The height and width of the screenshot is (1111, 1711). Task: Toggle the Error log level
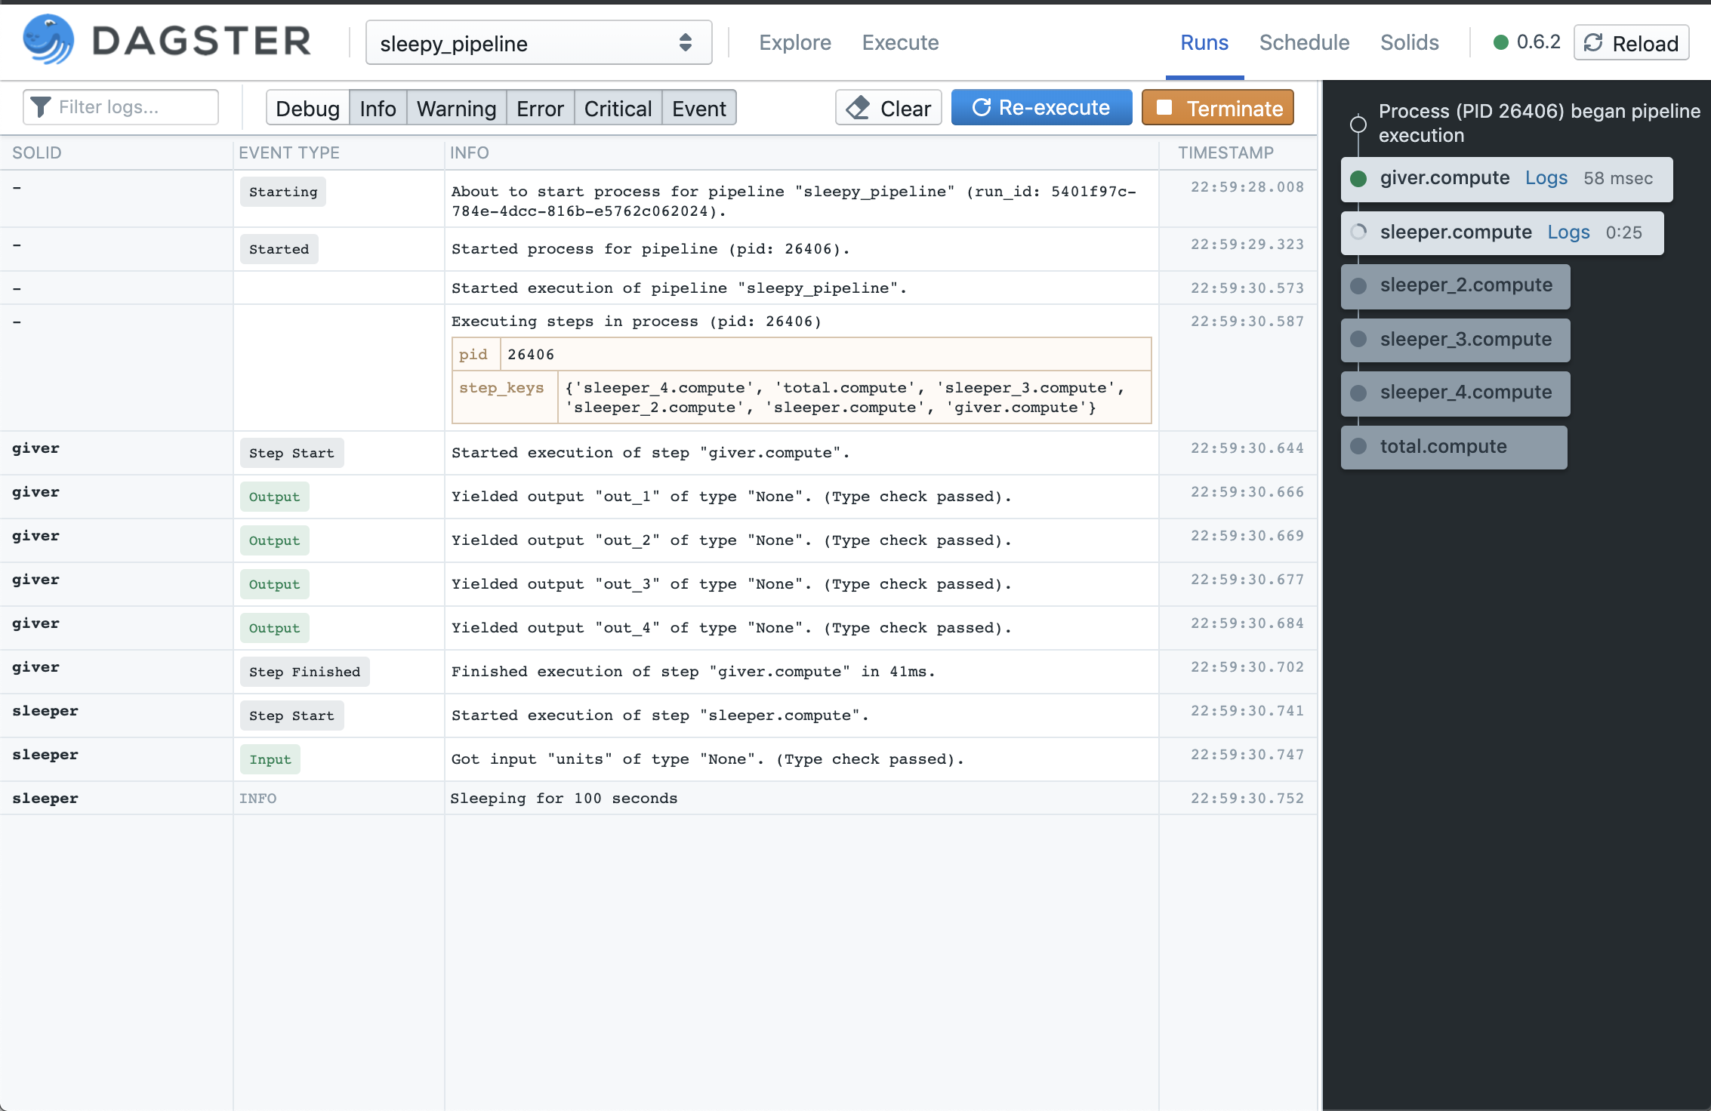[x=540, y=108]
